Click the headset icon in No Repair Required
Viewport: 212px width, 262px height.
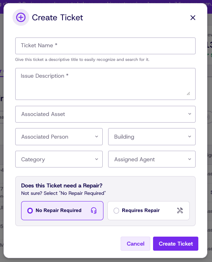tap(94, 210)
